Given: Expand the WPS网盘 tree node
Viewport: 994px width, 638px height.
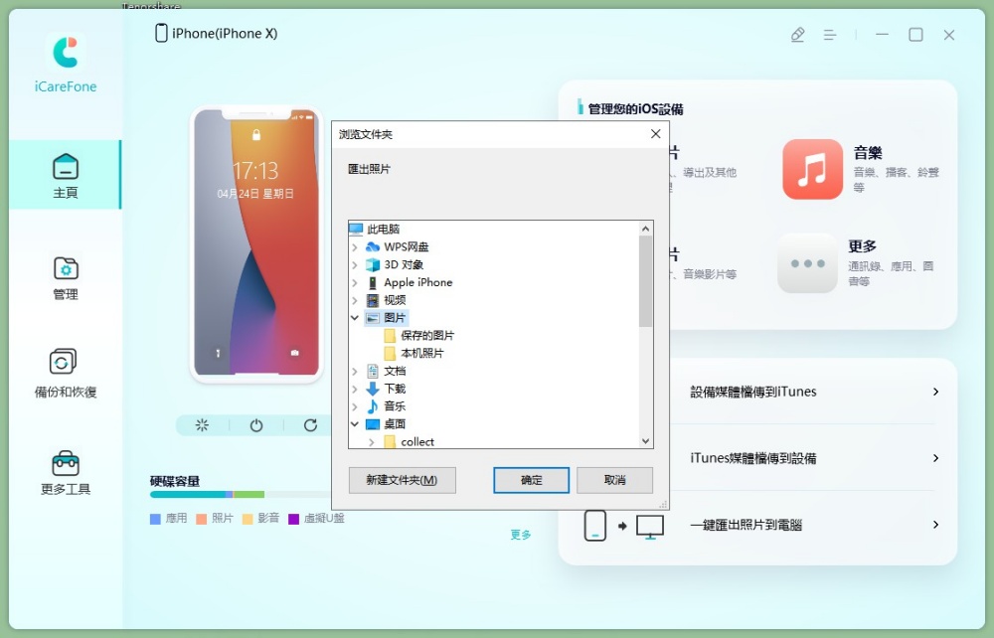Looking at the screenshot, I should point(355,246).
